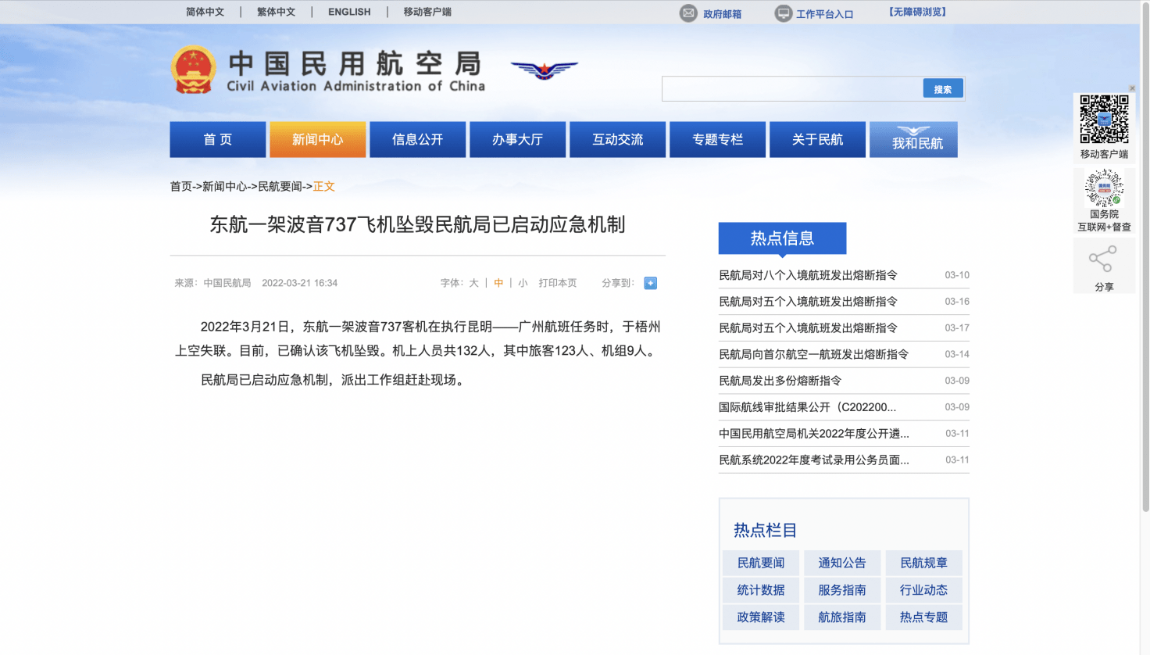Open the 国务院互联网+督查 mini-program code
1150x655 pixels.
(x=1104, y=188)
